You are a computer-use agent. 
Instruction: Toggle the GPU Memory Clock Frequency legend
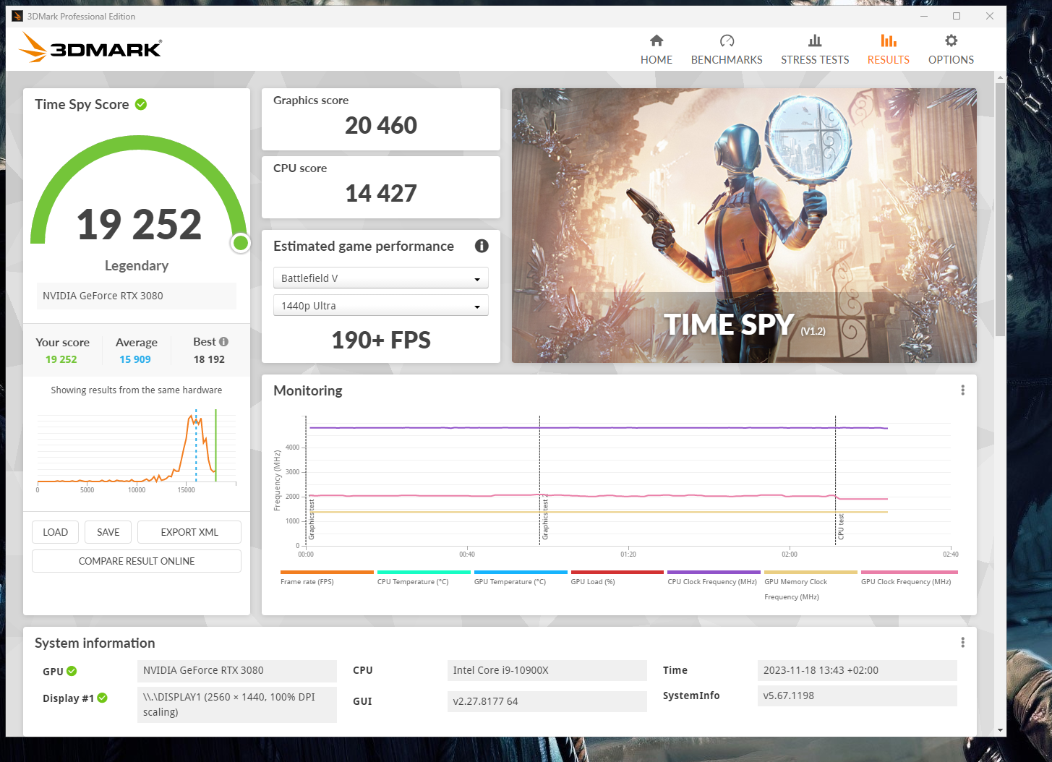pos(811,586)
